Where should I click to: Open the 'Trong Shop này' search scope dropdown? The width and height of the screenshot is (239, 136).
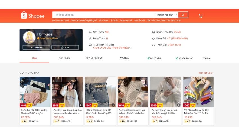[x=166, y=15]
